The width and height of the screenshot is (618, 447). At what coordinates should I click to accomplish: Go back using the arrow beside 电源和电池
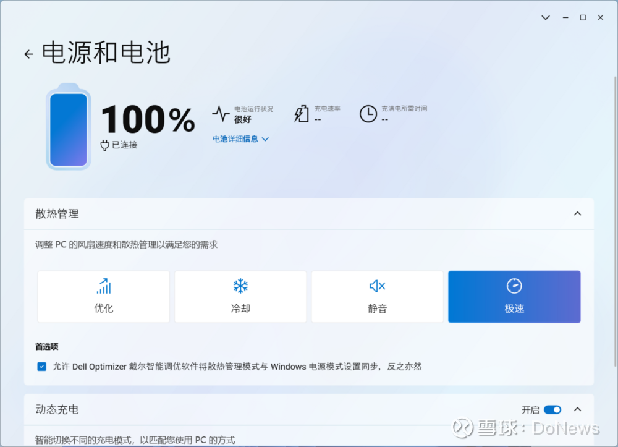tap(28, 54)
